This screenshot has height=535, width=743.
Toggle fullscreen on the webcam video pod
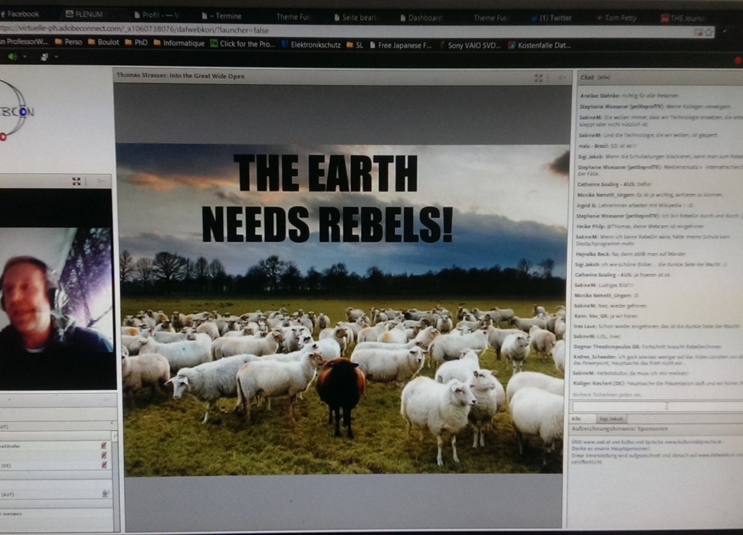point(76,182)
